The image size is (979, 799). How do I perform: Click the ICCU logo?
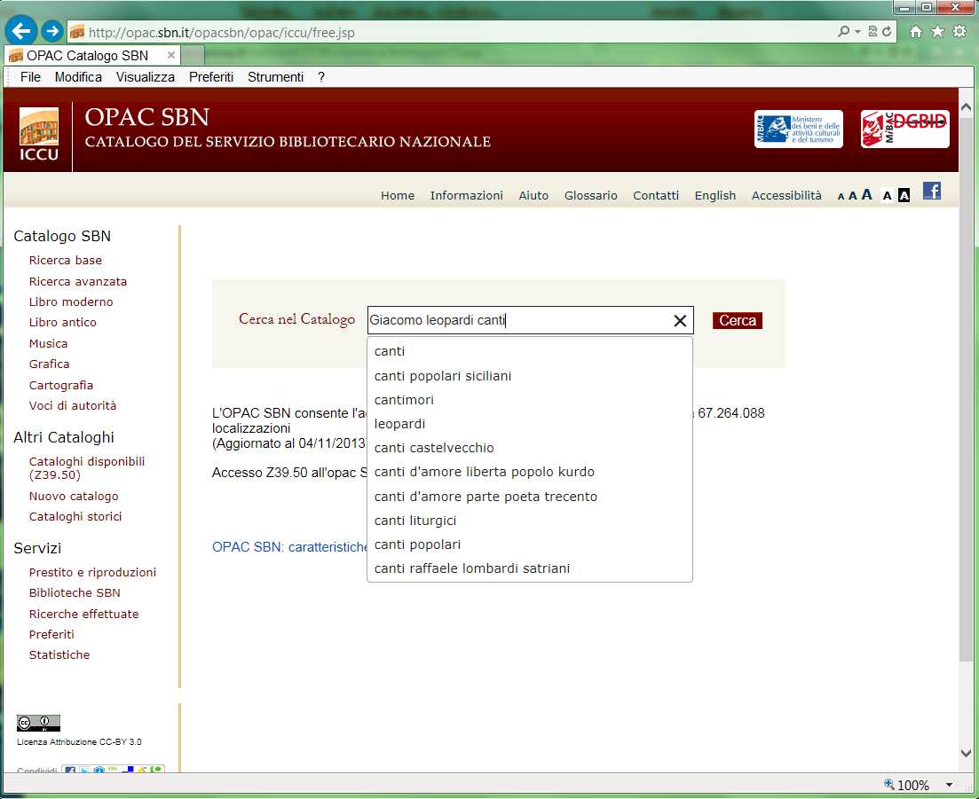click(39, 134)
